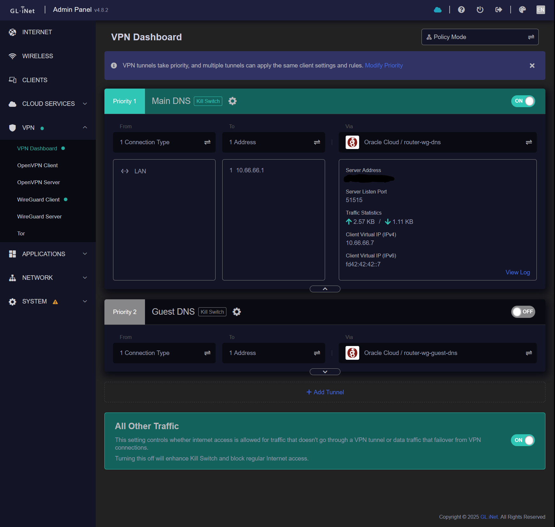
Task: Open Main DNS tunnel settings gear
Action: point(232,101)
